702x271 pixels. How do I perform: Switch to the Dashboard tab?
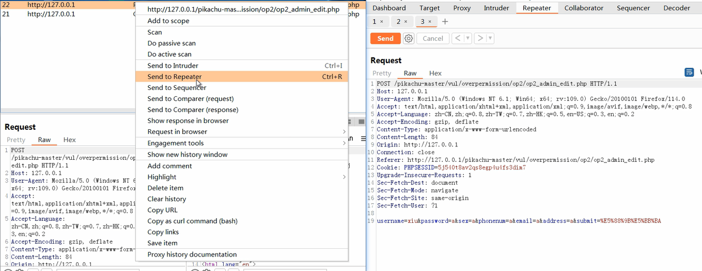[x=389, y=8]
